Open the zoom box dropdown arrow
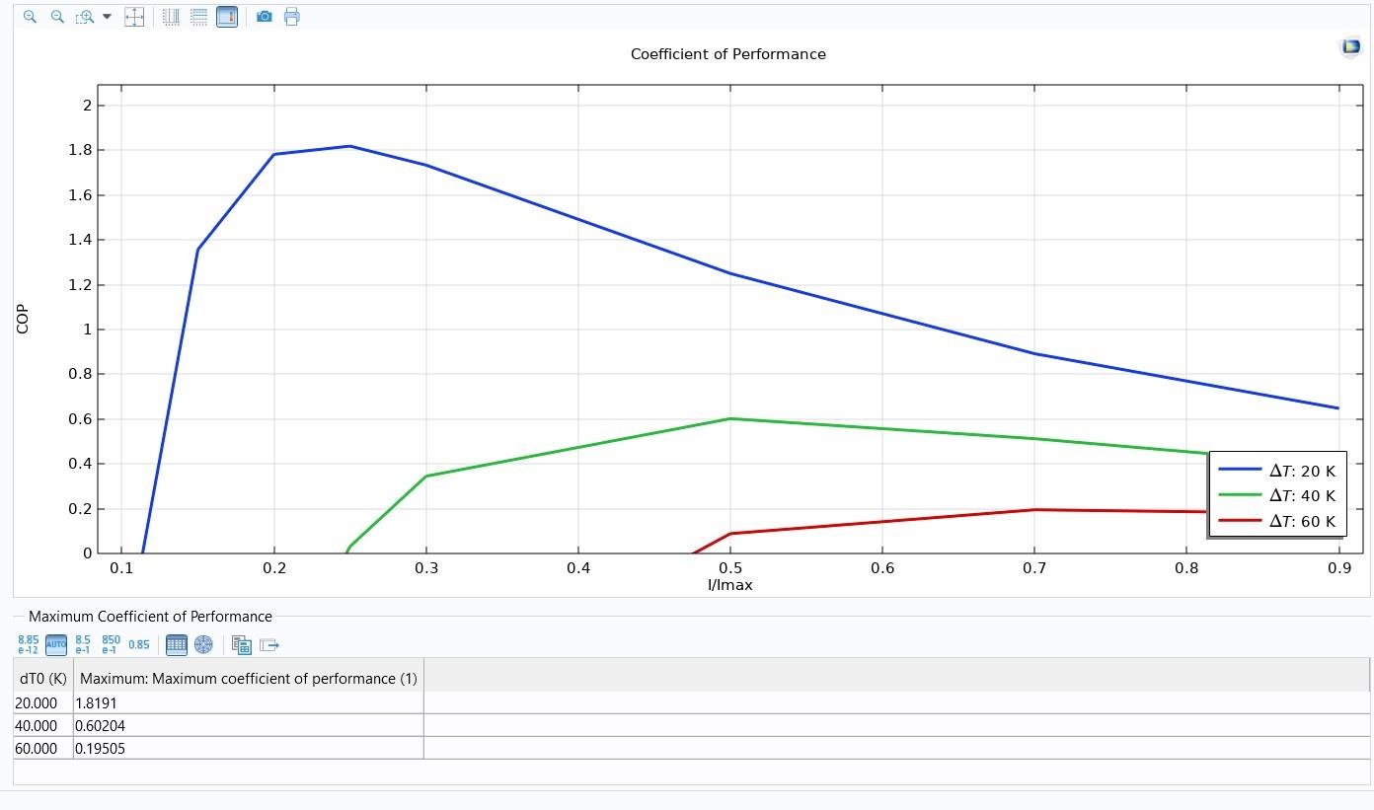The height and width of the screenshot is (810, 1374). coord(108,17)
